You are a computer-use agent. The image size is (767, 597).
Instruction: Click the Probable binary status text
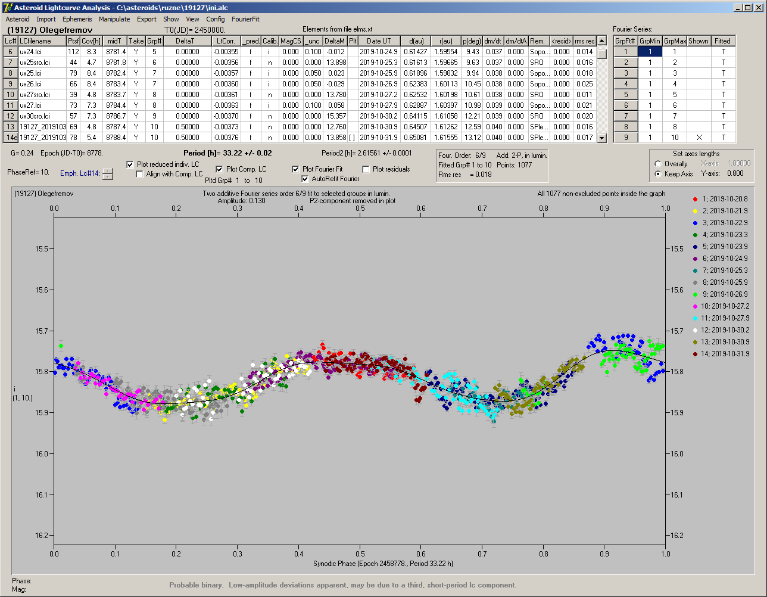tap(342, 585)
